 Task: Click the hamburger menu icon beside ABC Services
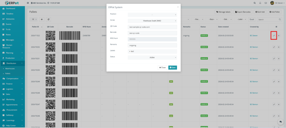[28, 3]
